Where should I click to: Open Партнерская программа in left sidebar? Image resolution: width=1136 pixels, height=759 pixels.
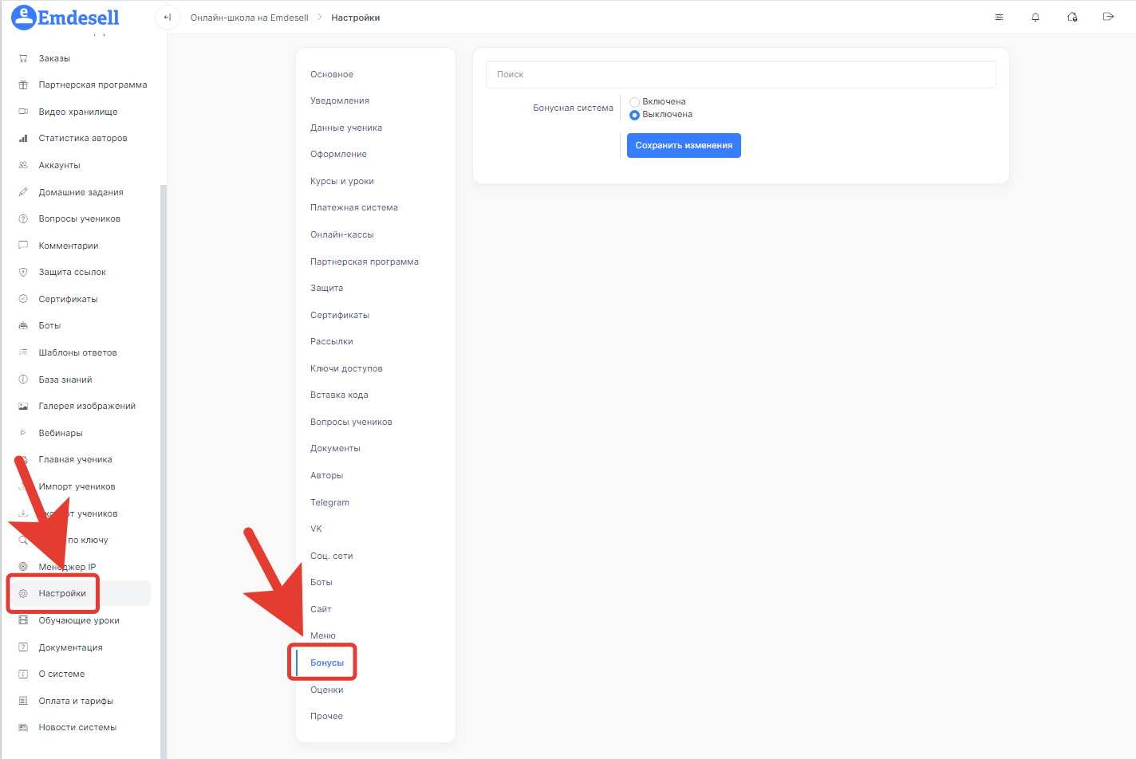point(93,85)
